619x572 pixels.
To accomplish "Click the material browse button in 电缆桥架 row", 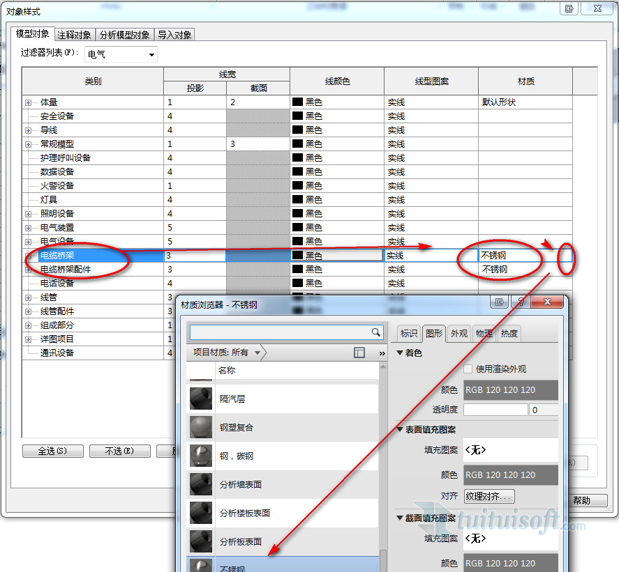I will point(565,256).
